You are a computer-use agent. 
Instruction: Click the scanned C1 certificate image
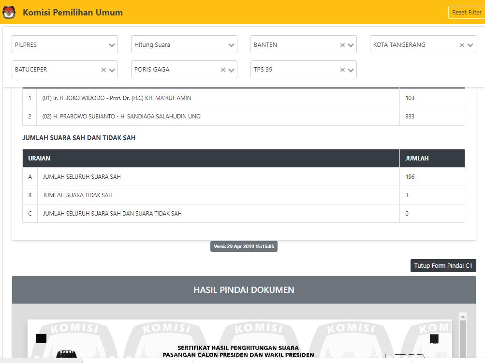[x=240, y=338]
